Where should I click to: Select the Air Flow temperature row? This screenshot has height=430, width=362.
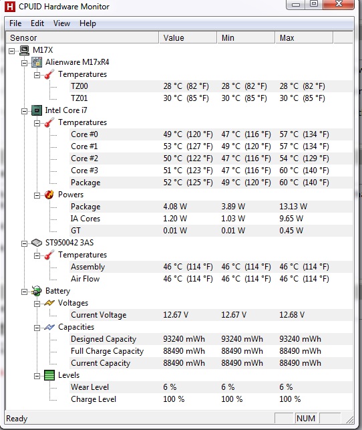point(211,279)
